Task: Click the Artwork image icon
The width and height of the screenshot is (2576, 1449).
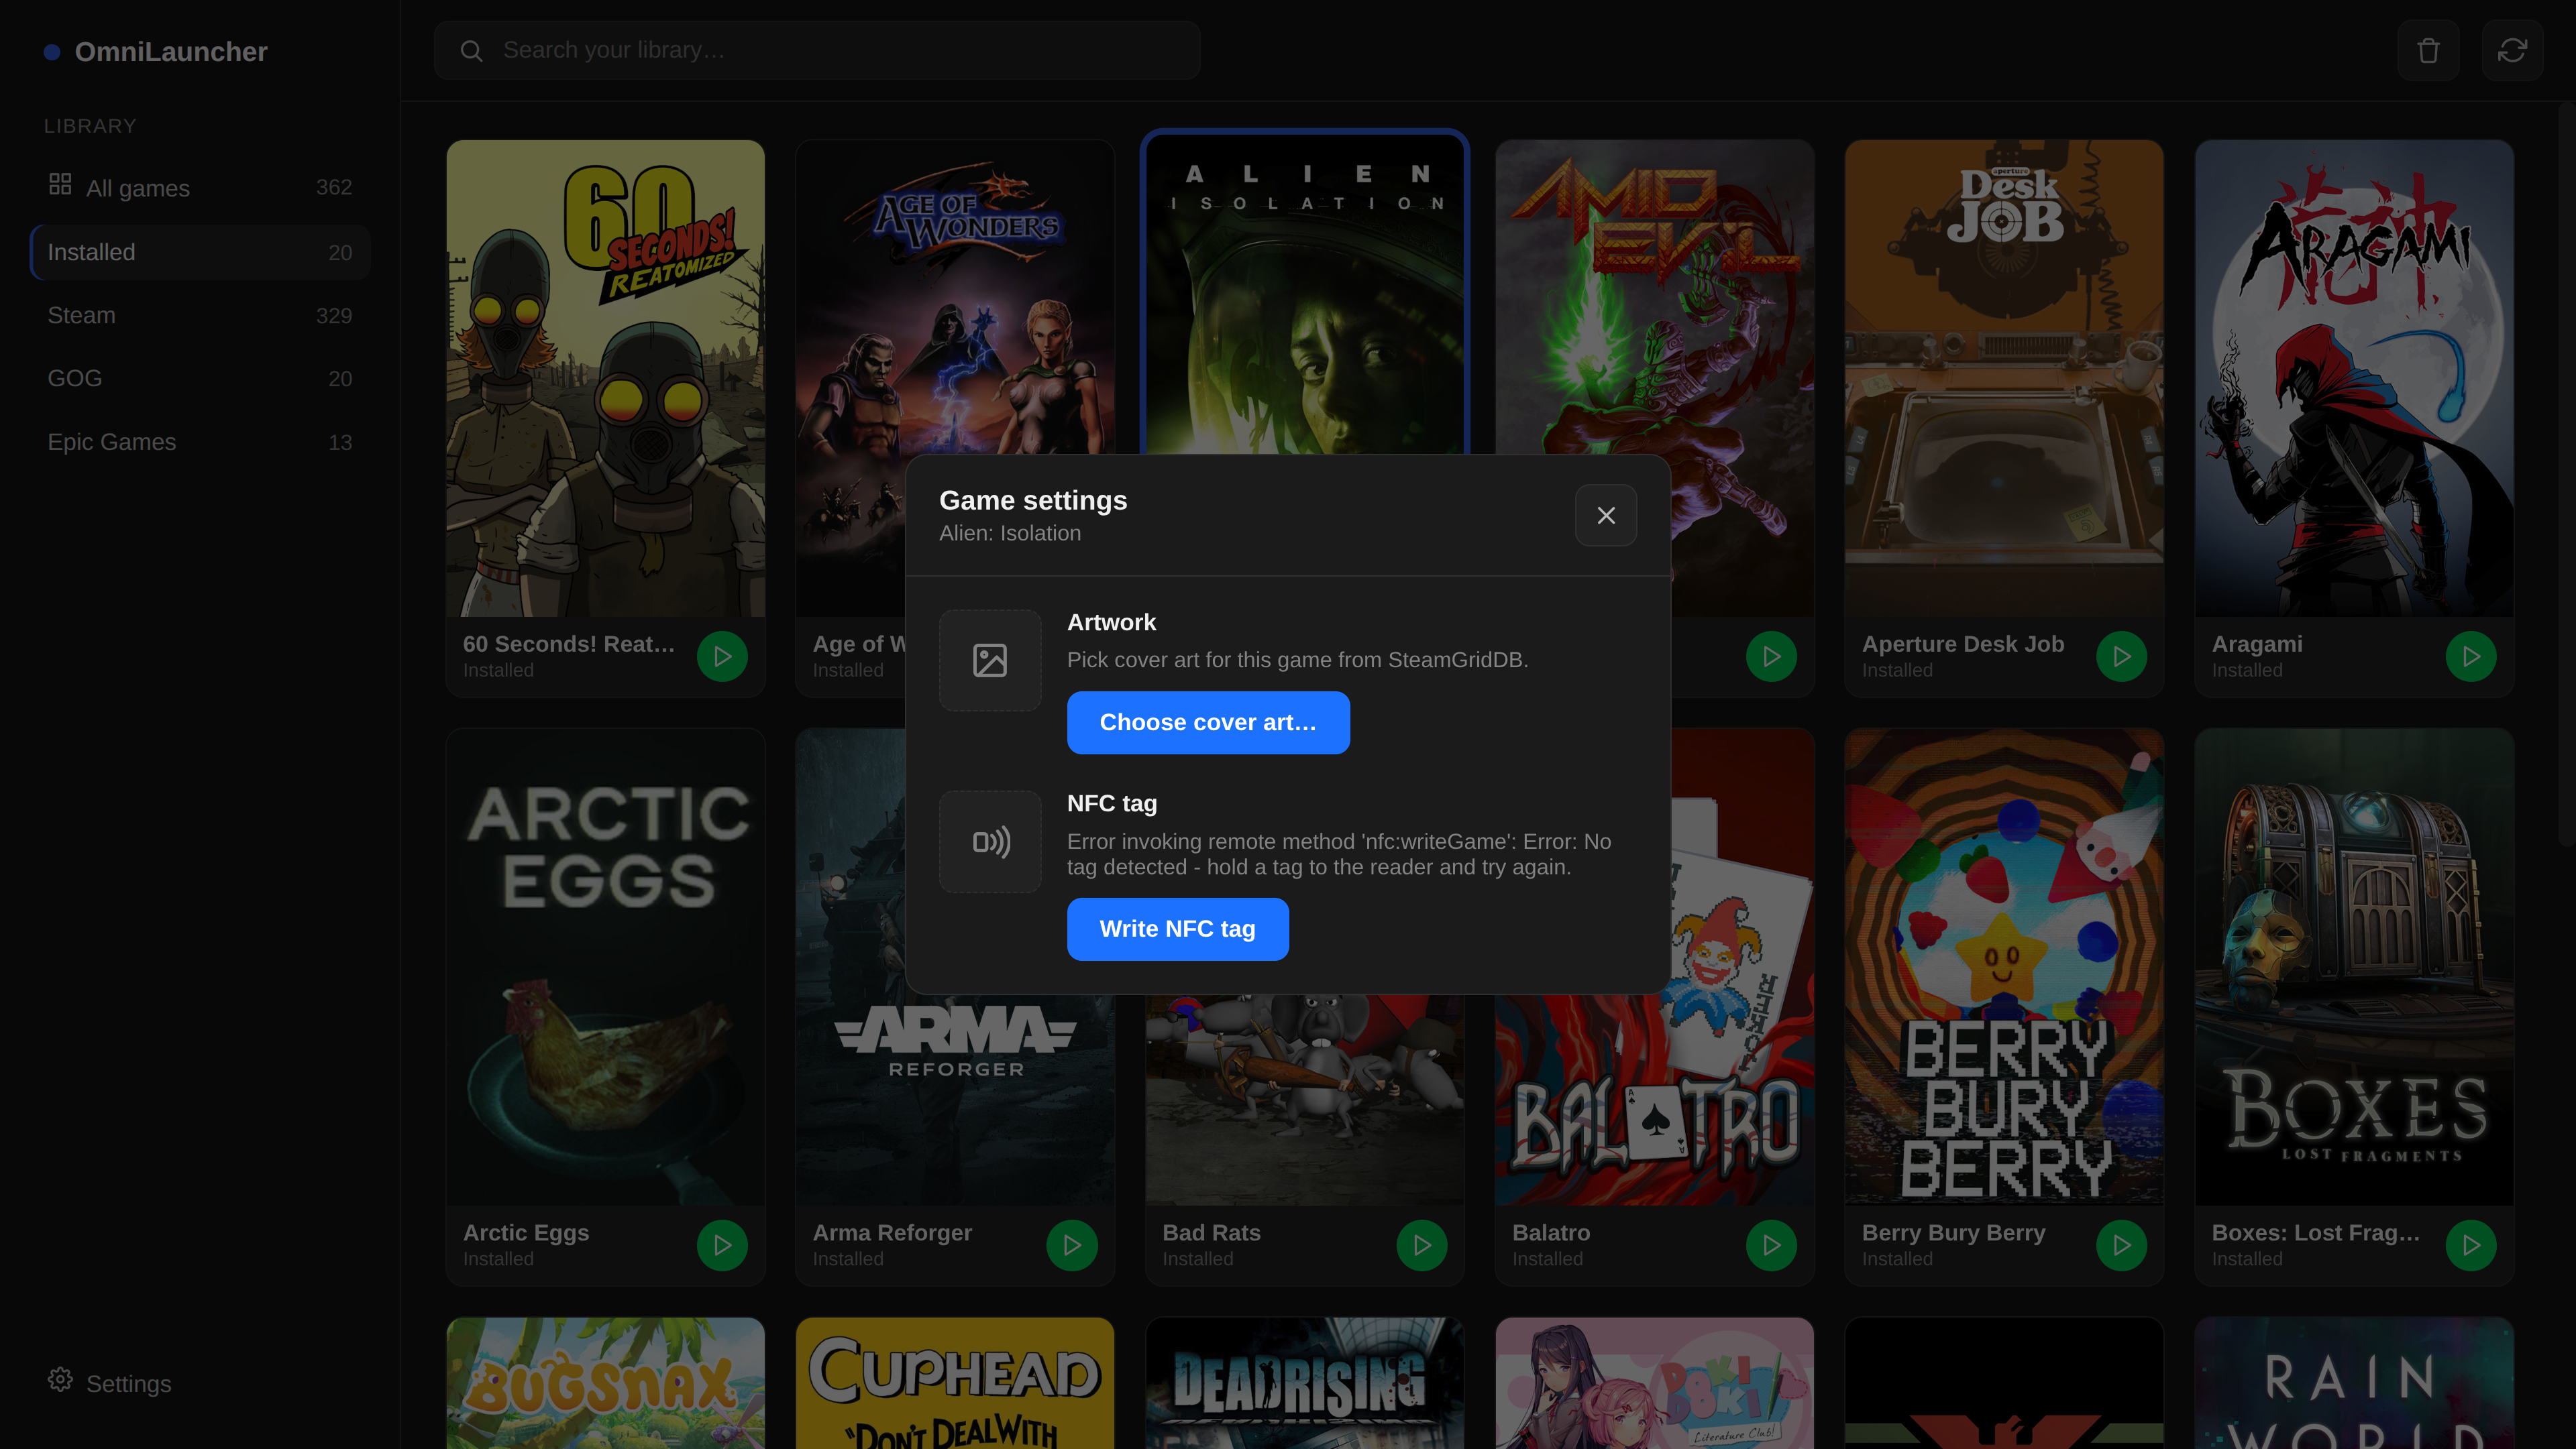Action: click(990, 660)
